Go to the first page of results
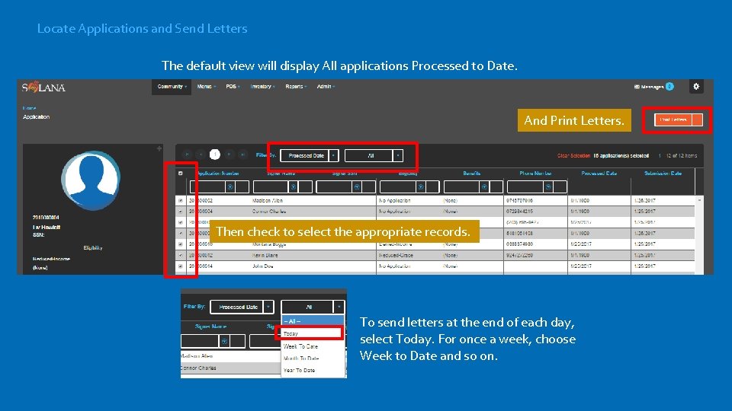This screenshot has width=732, height=411. pyautogui.click(x=188, y=155)
